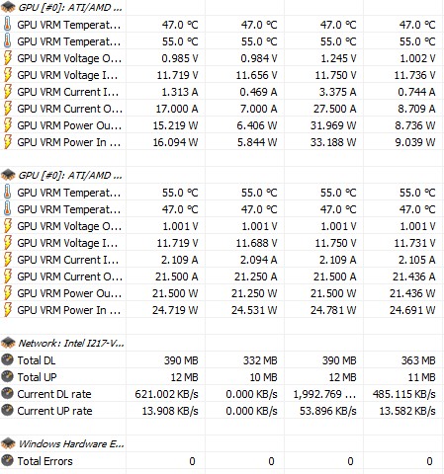Click the Windows Hardware Errors chip icon
Viewport: 444px width, 474px height.
click(x=8, y=443)
